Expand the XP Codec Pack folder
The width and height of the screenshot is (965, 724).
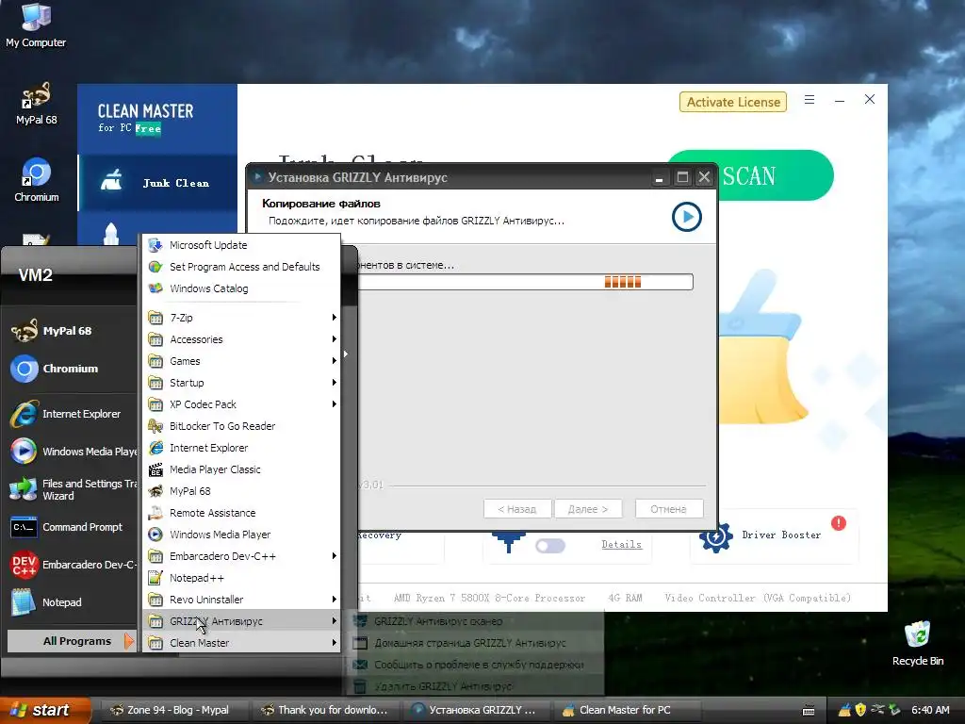coord(241,403)
